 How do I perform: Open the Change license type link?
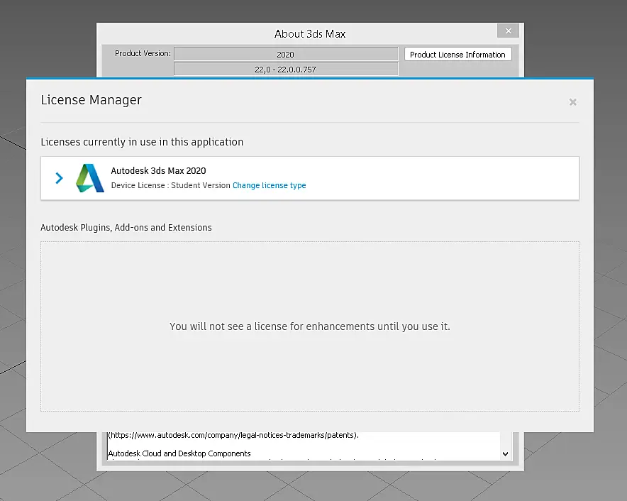tap(269, 185)
